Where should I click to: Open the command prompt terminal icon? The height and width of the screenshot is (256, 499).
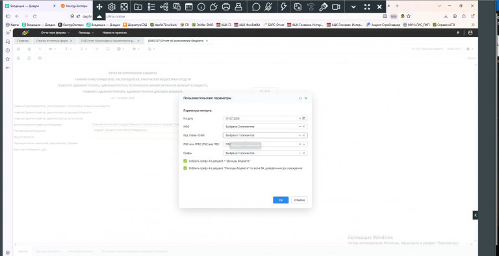(x=189, y=6)
